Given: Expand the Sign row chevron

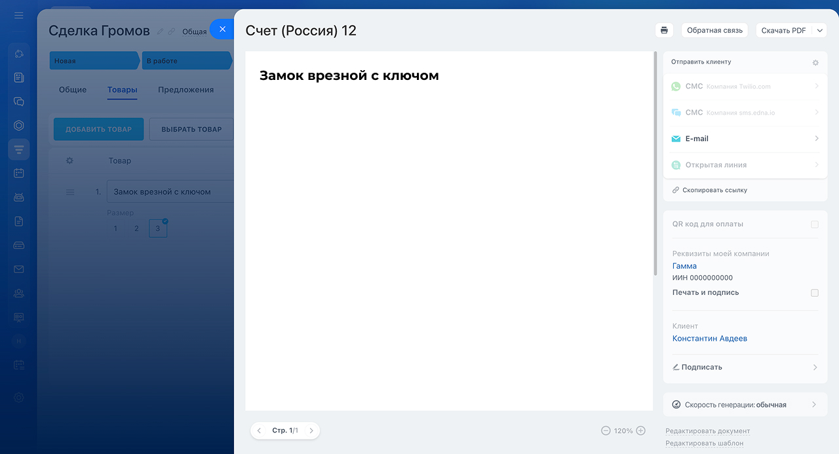Looking at the screenshot, I should 815,368.
